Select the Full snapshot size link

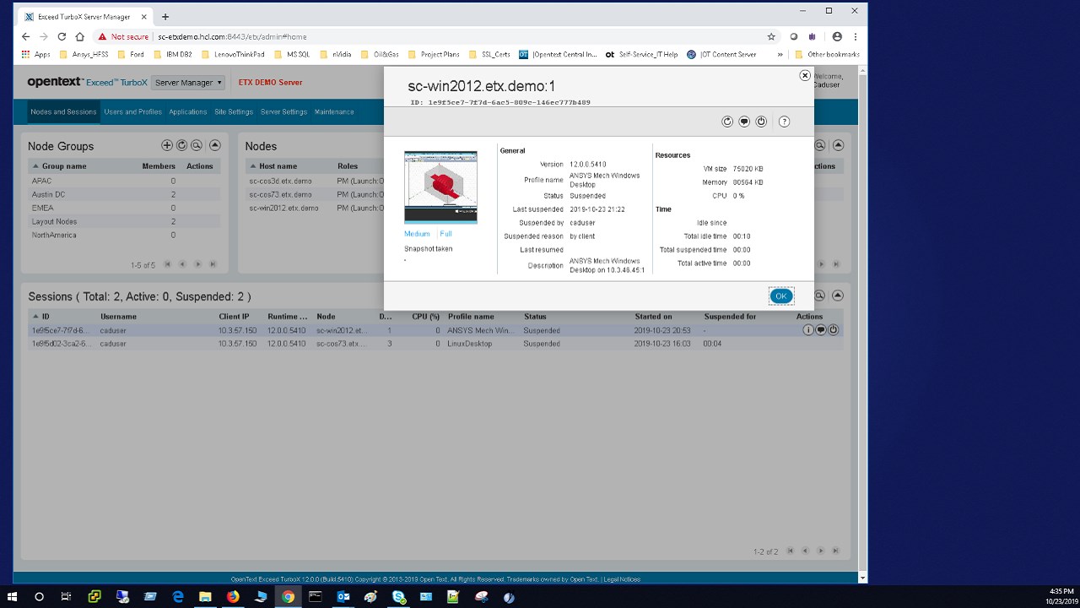tap(445, 234)
